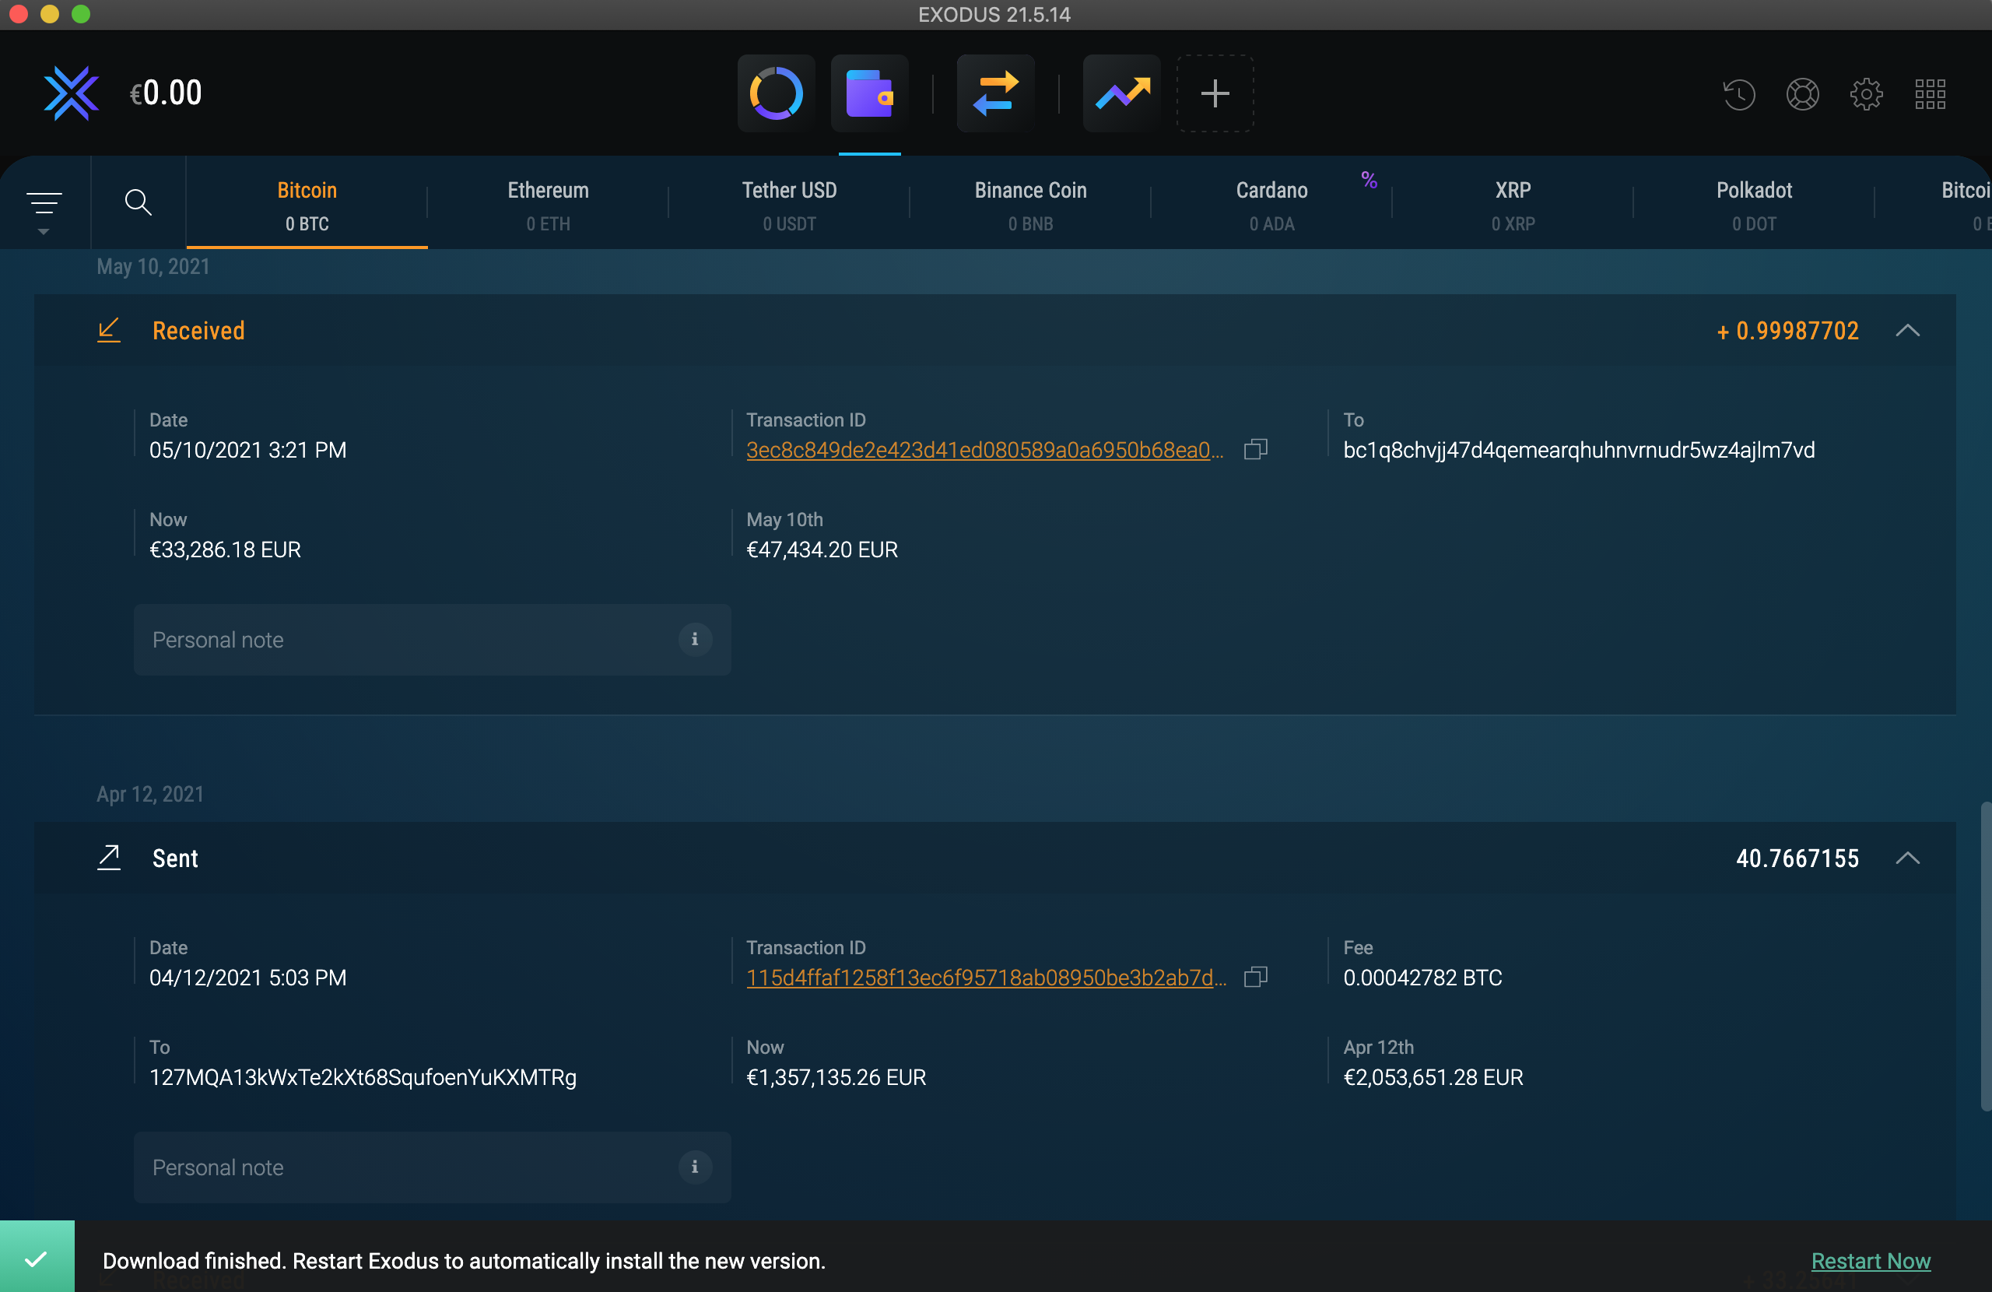This screenshot has width=1992, height=1292.
Task: Click the vertical scrollbar thumb
Action: click(x=1984, y=957)
